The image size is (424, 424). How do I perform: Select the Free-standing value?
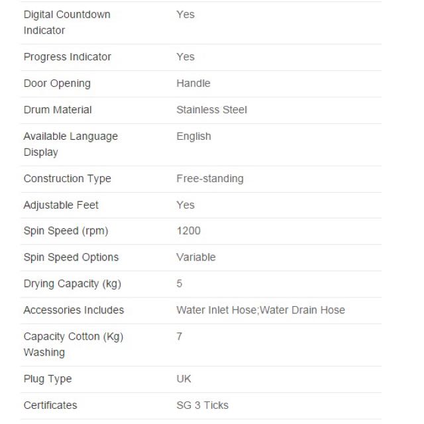[x=210, y=179]
